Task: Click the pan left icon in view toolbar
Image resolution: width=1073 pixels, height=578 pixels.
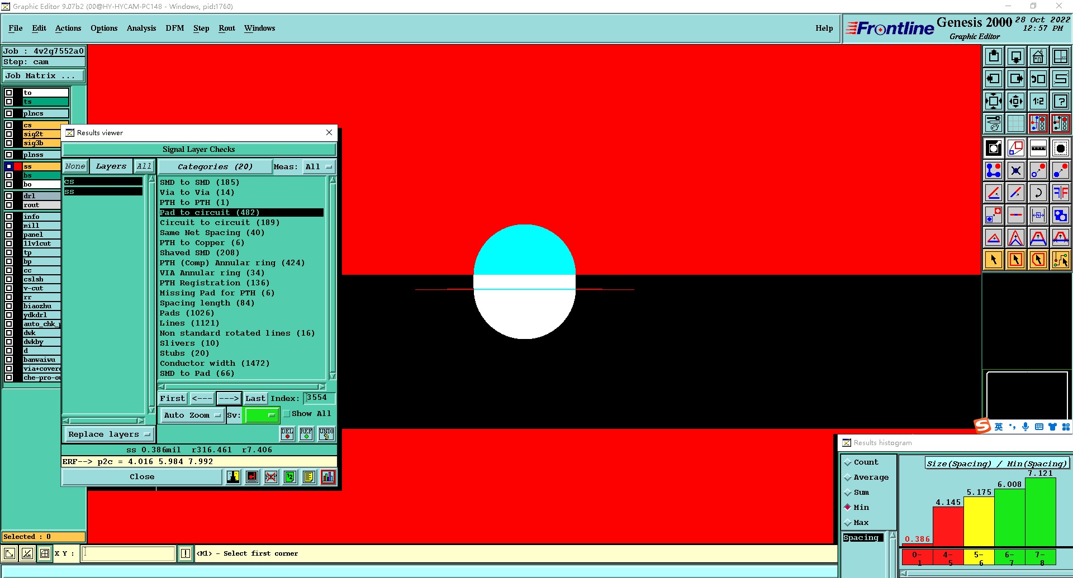Action: point(994,79)
